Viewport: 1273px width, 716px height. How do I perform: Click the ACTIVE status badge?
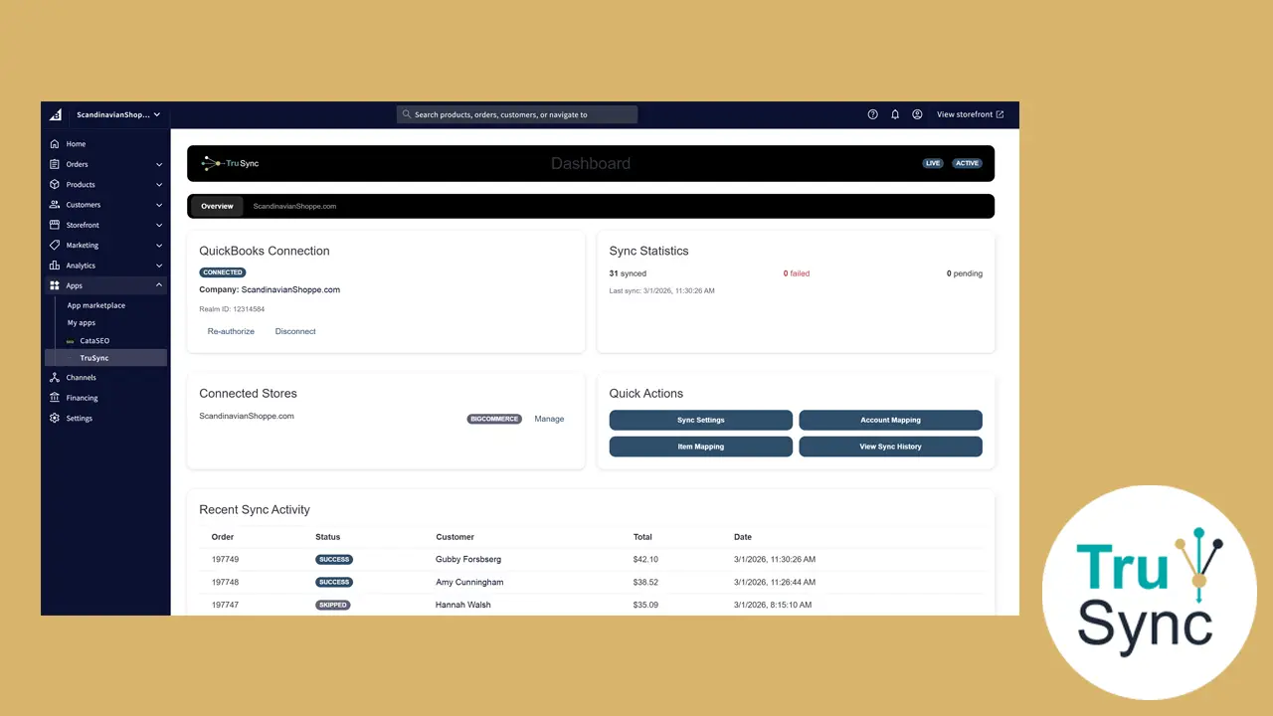point(968,163)
